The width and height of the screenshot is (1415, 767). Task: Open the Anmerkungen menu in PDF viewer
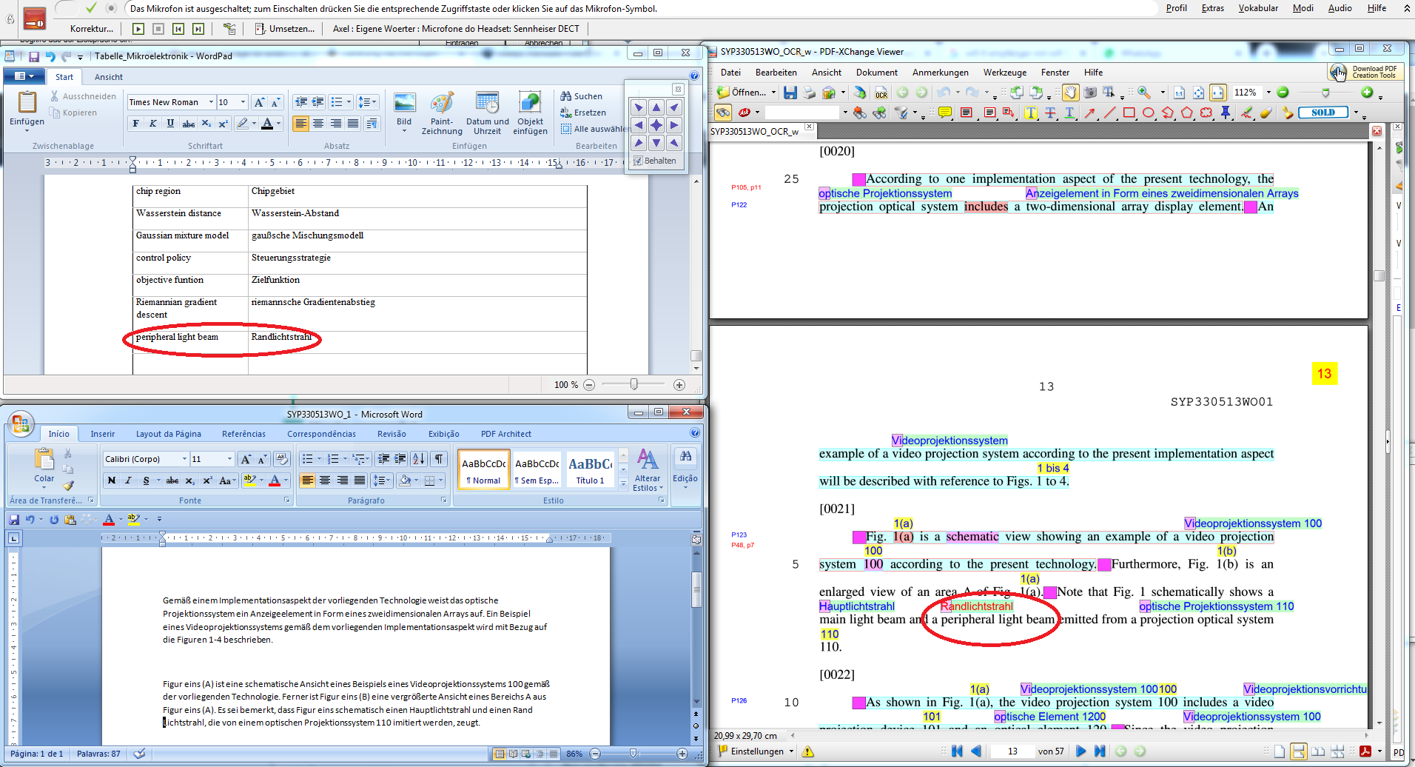(x=940, y=73)
